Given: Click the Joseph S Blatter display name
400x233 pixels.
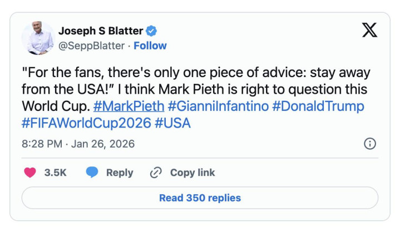Looking at the screenshot, I should 100,31.
